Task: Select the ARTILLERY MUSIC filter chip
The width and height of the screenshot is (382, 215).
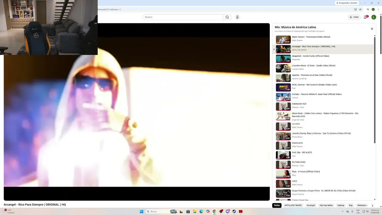Action: 293,205
